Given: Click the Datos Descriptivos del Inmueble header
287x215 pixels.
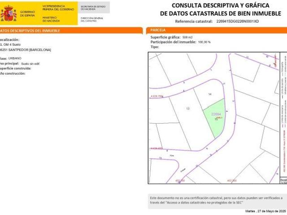Looking at the screenshot, I should (x=31, y=30).
